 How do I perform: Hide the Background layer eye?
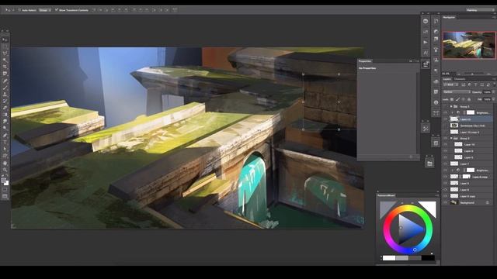point(445,202)
